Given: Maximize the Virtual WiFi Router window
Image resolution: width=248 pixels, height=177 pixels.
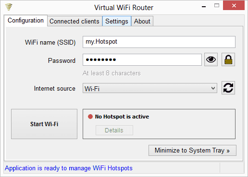Looking at the screenshot, I should [x=217, y=6].
